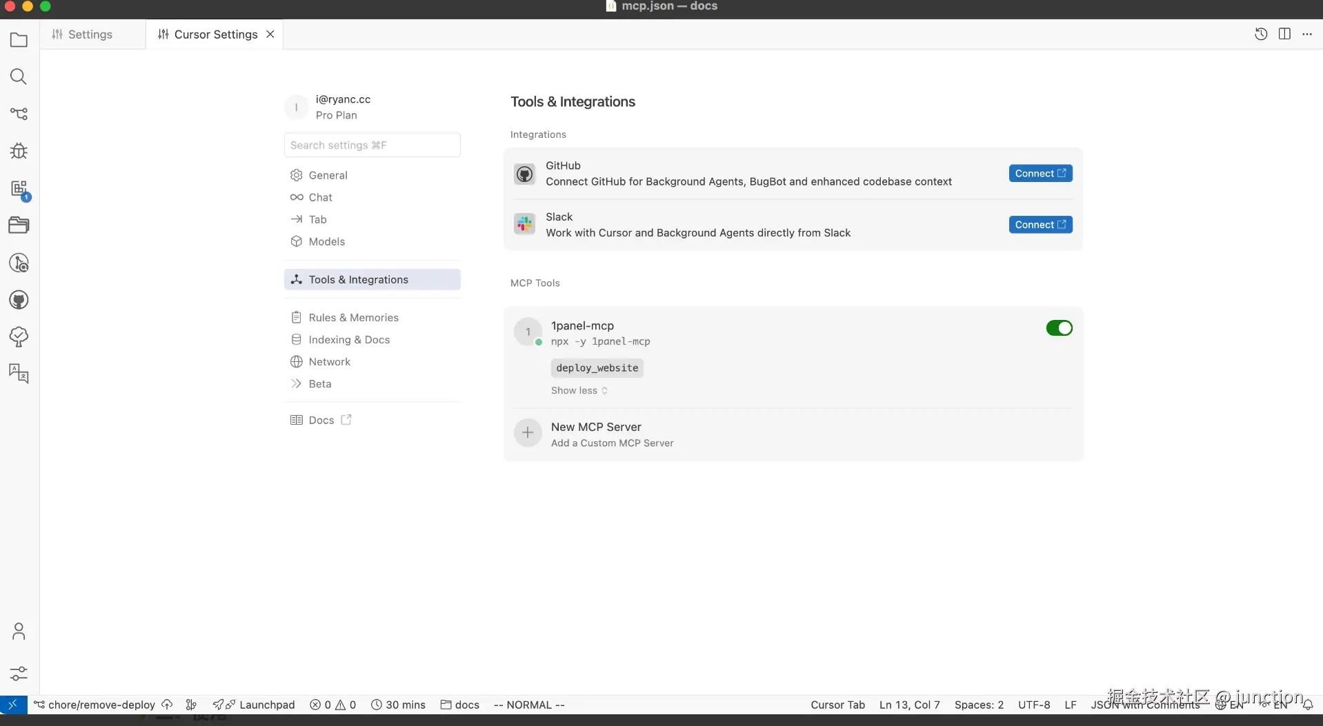Click the notifications bell in status bar
Screen dimensions: 1323x726
click(1307, 705)
